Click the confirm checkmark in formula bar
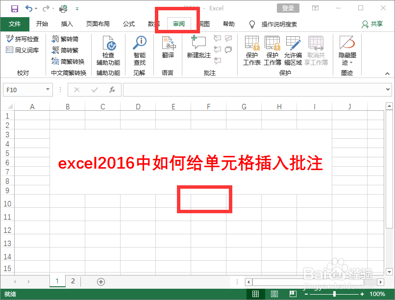 95,90
